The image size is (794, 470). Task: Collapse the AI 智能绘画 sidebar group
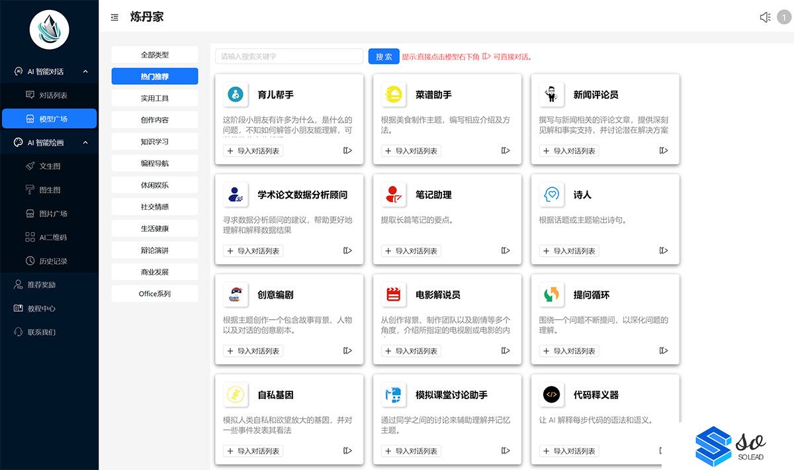[x=49, y=142]
